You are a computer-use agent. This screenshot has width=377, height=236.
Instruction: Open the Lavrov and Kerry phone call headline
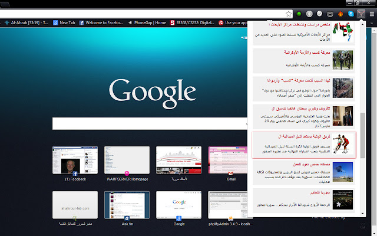(301, 109)
